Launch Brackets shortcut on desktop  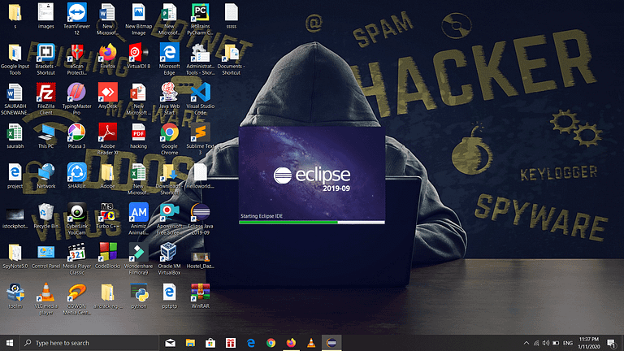point(45,58)
